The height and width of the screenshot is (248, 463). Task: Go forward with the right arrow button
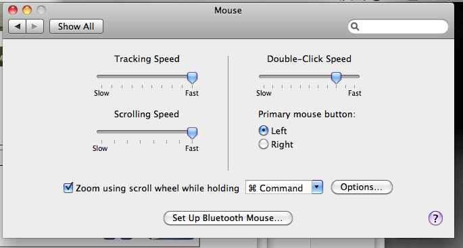35,26
